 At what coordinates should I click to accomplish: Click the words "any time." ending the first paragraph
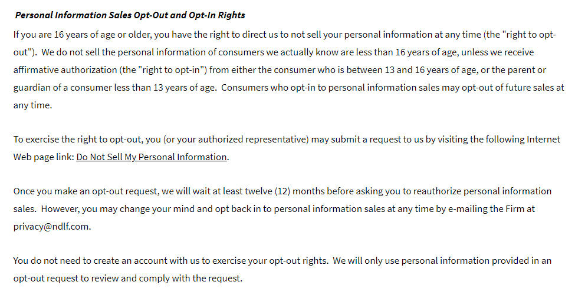click(x=32, y=105)
